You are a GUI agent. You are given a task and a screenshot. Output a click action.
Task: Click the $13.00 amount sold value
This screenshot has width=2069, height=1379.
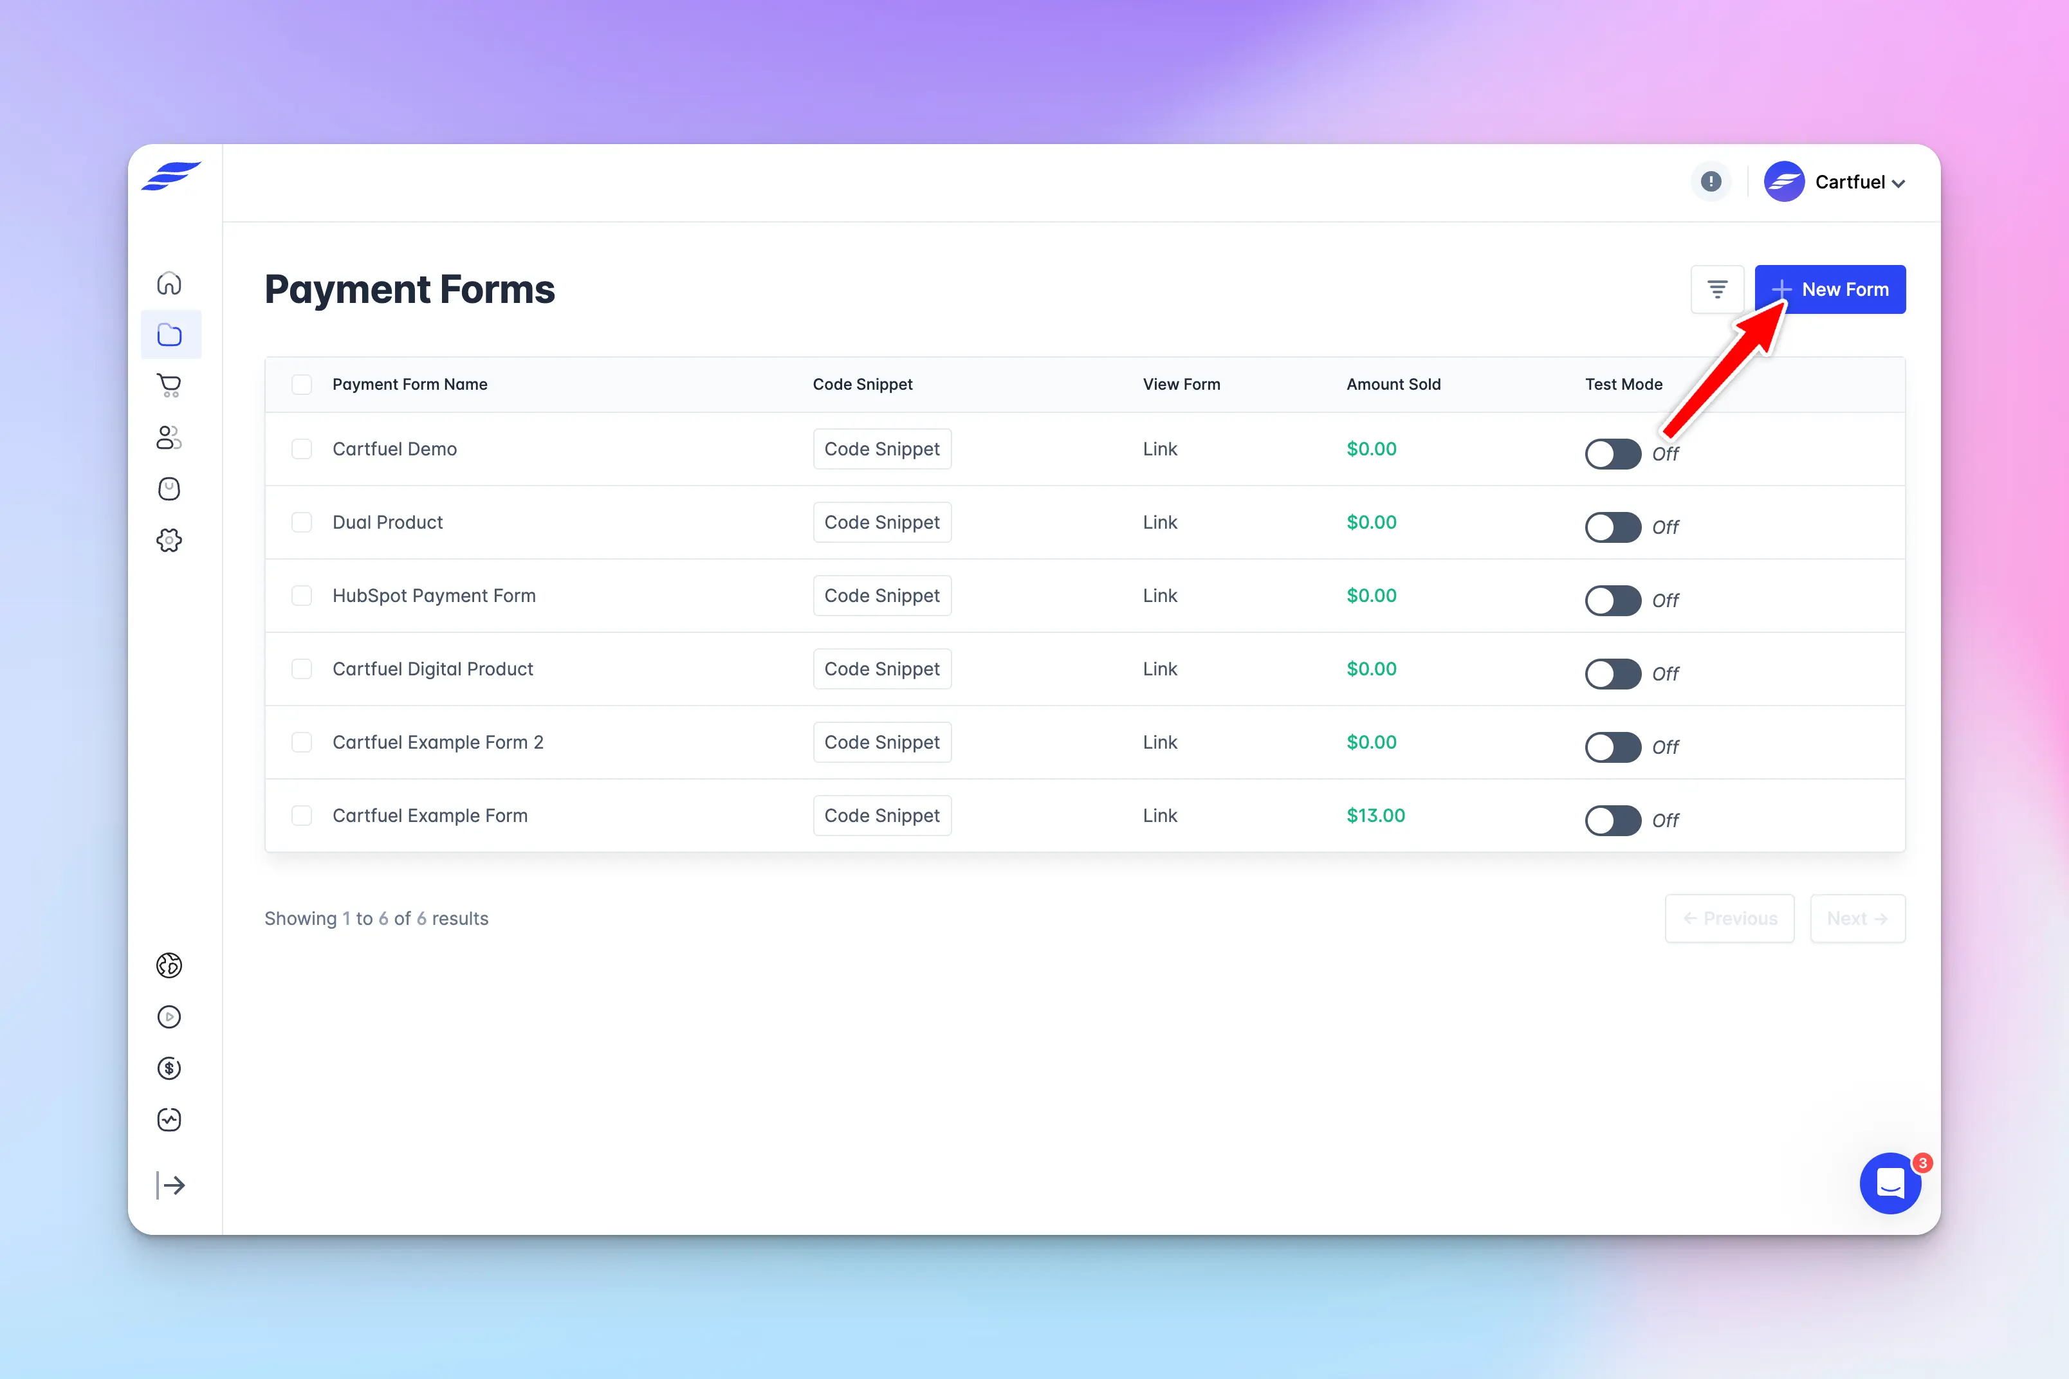1376,816
